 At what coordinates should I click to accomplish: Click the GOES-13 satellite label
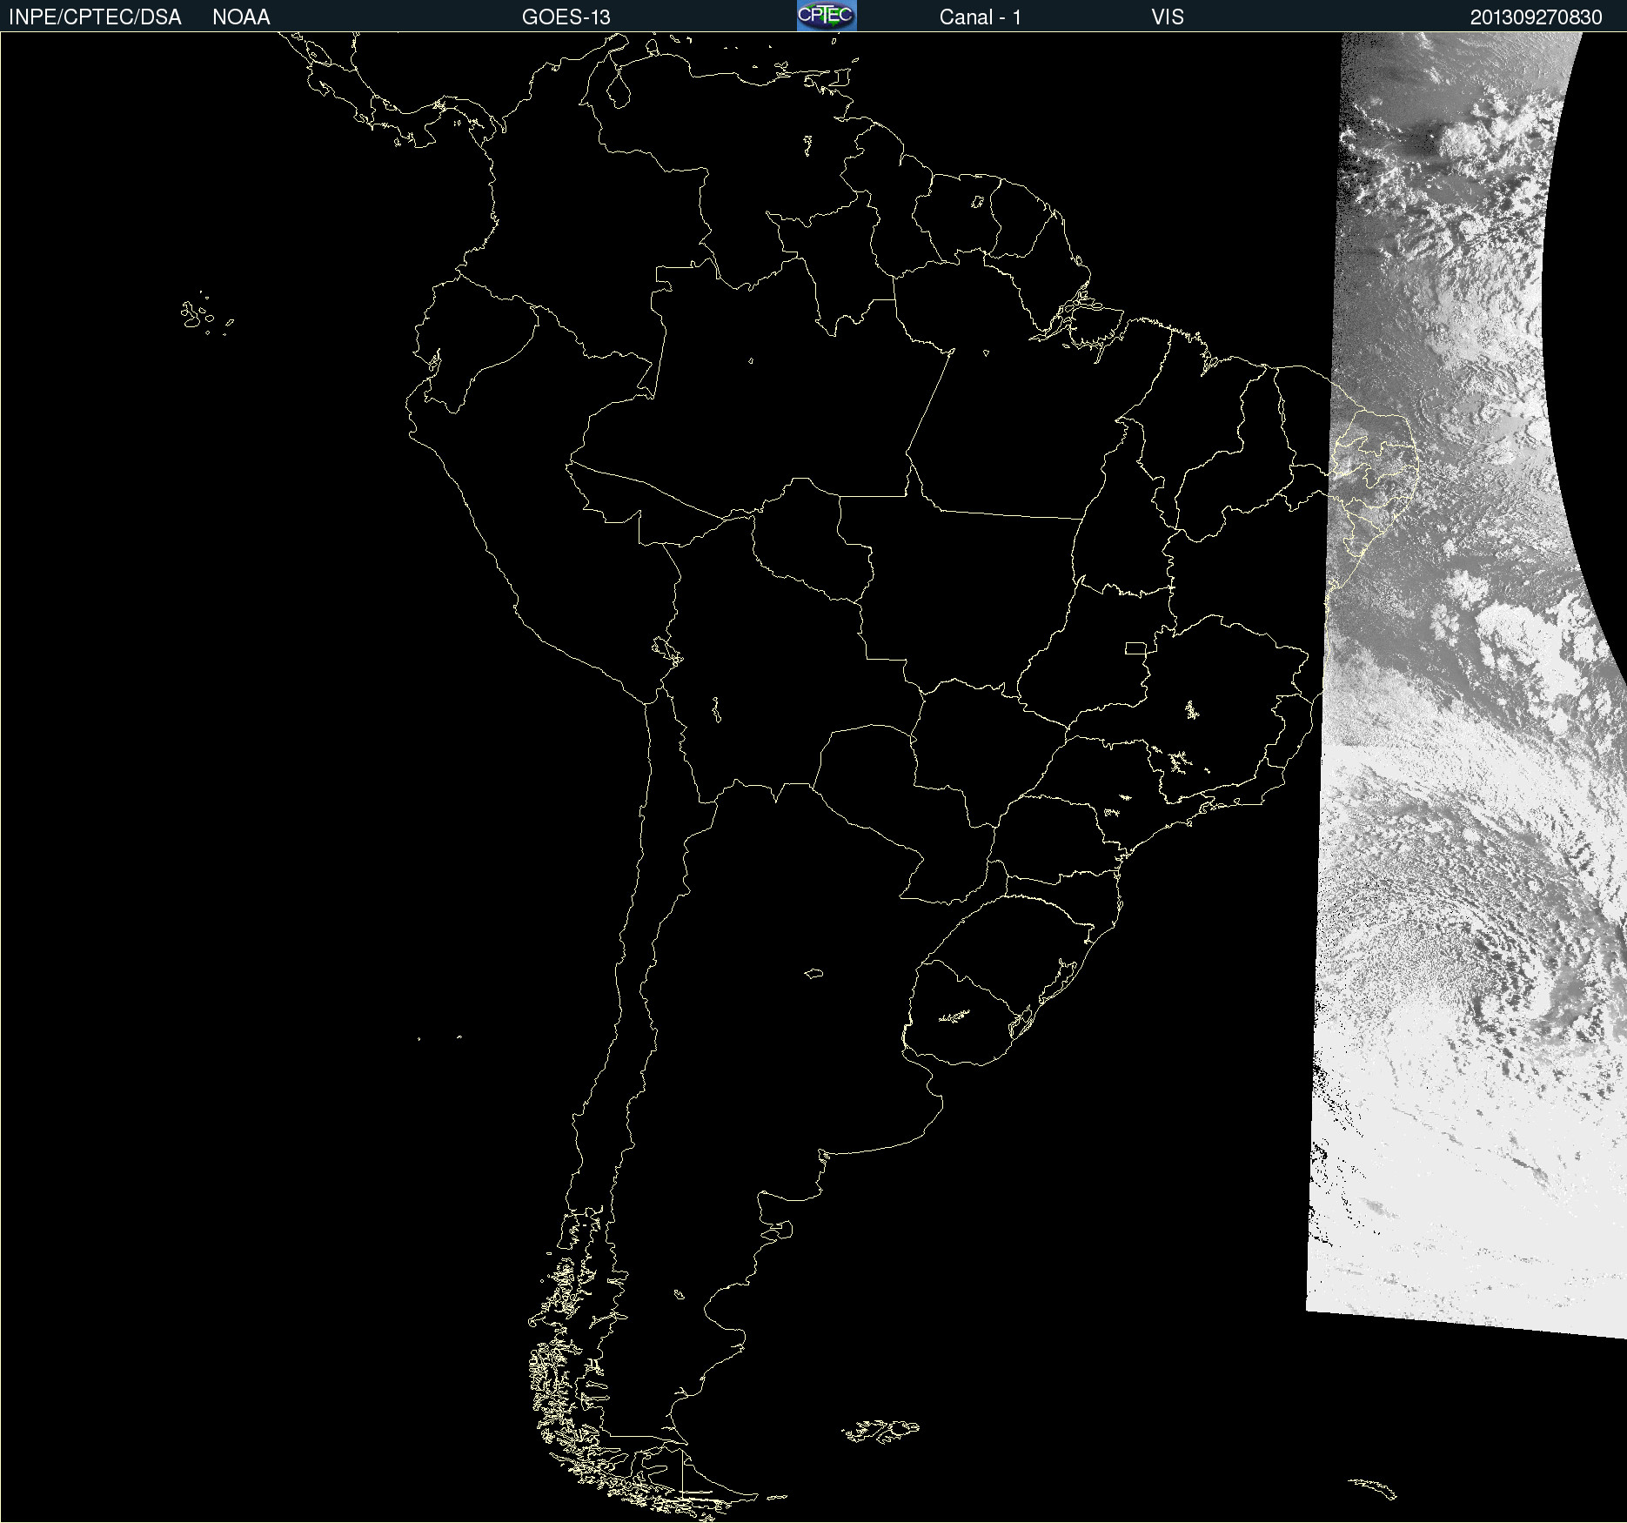(x=566, y=17)
